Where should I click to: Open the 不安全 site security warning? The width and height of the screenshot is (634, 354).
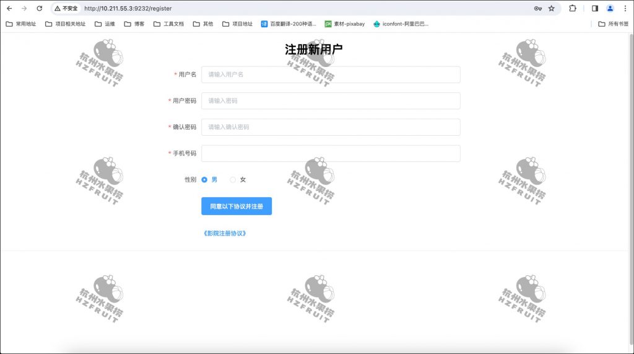[66, 8]
